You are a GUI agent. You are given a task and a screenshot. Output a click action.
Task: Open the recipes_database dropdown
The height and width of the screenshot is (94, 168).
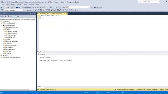click(x=22, y=10)
